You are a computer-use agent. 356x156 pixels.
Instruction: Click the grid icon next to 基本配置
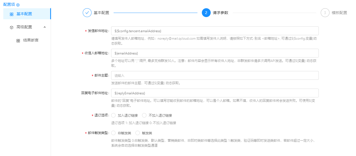coord(12,14)
